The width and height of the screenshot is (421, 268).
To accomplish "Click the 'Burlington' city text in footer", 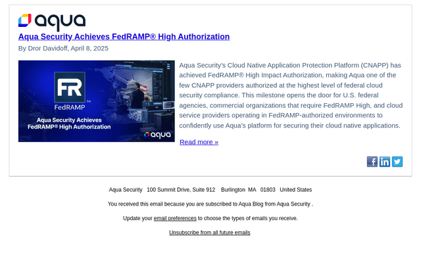I will (x=233, y=190).
